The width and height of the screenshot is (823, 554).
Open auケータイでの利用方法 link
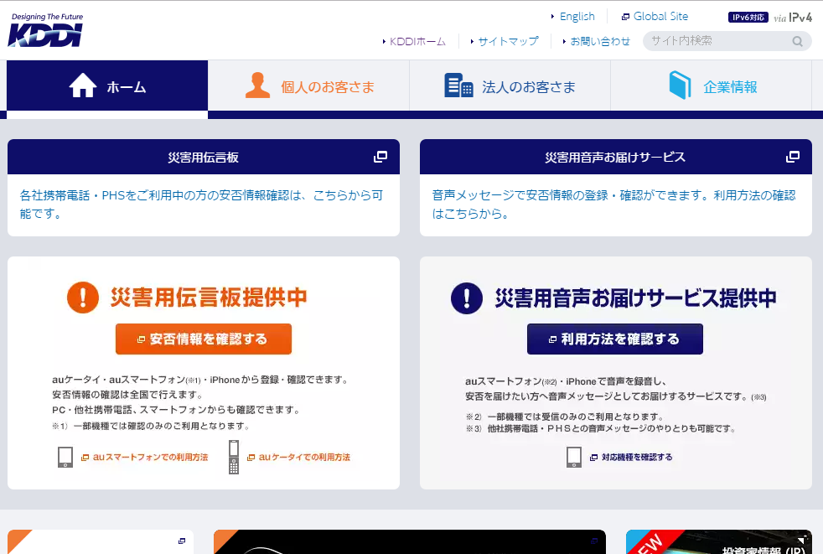point(304,458)
